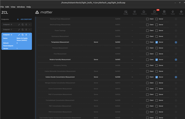Copy Endpoint - 1 with duplicate icon
185x119 pixels.
click(23, 30)
